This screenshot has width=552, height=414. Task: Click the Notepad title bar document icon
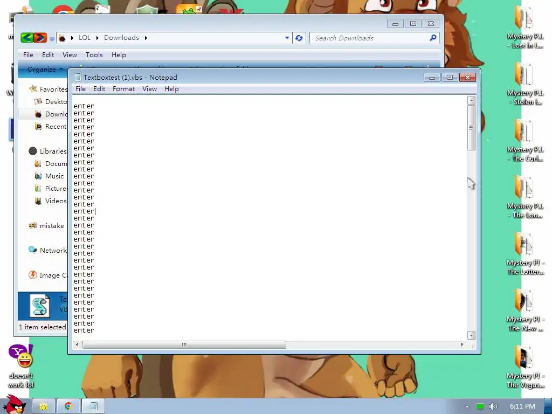click(x=78, y=77)
